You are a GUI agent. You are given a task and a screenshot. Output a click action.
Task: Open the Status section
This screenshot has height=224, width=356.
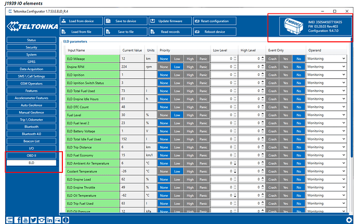click(31, 40)
